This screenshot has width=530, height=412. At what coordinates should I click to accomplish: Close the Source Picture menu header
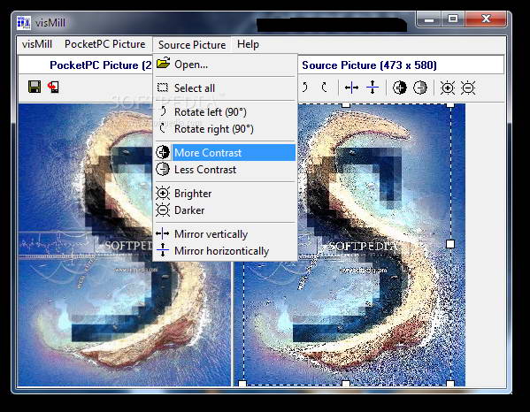(x=192, y=44)
